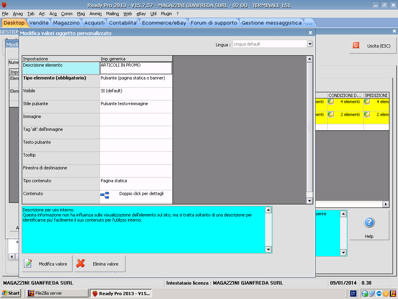Select the 'Pagina statica' value cell
The width and height of the screenshot is (398, 299).
136,184
